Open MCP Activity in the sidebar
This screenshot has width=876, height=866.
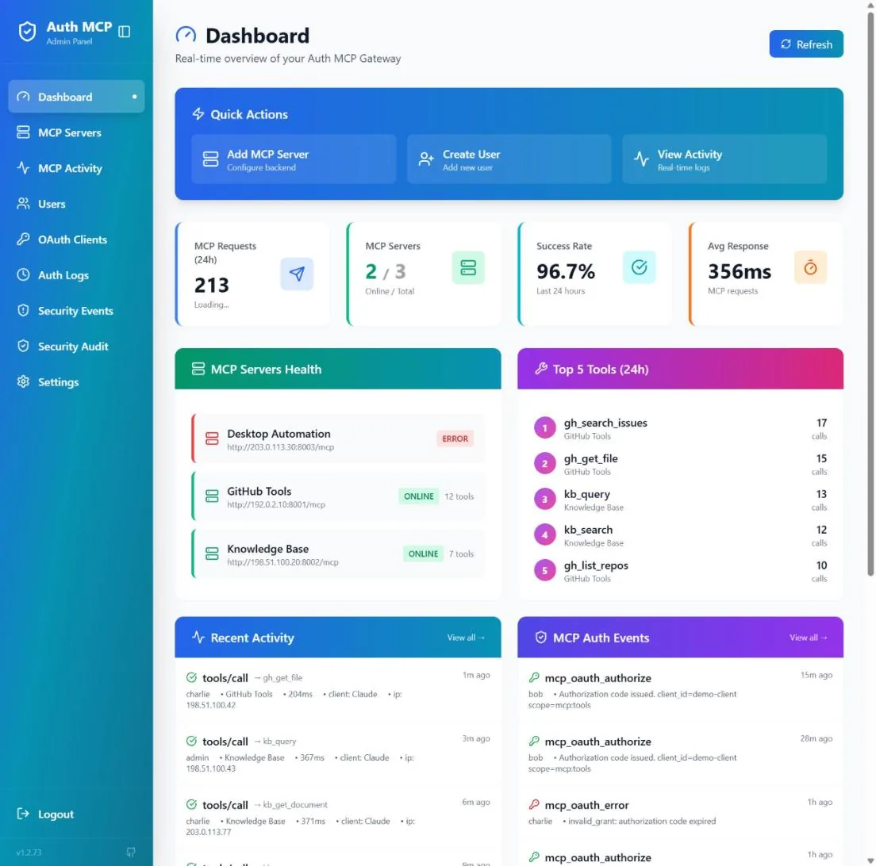[76, 168]
